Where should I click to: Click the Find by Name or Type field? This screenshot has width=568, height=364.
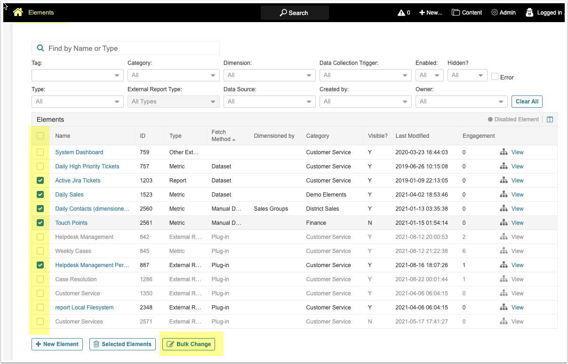(126, 48)
